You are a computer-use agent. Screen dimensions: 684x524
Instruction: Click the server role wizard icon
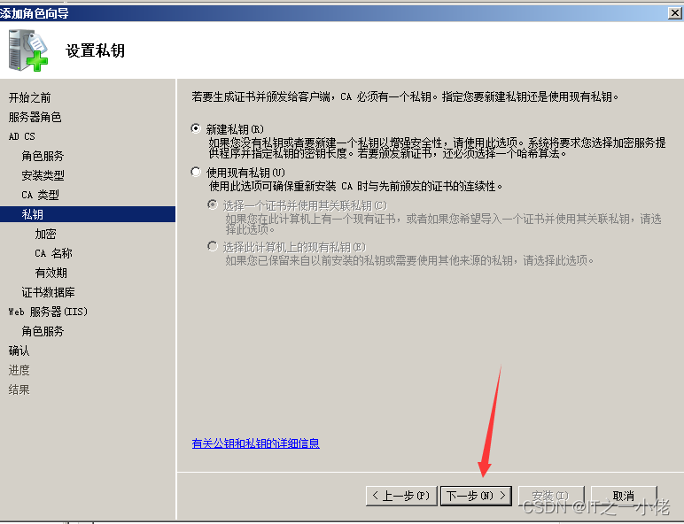[28, 50]
